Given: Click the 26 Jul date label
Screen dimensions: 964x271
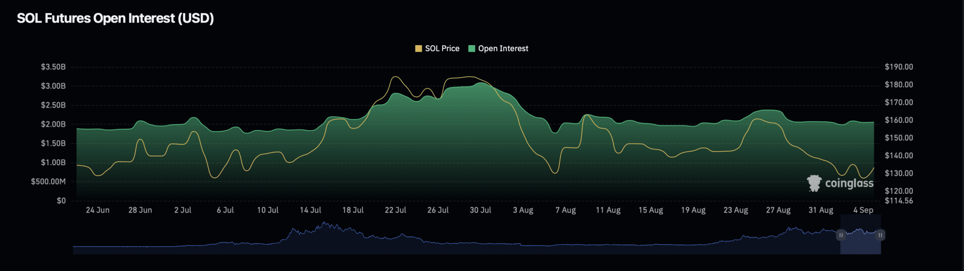Looking at the screenshot, I should coord(438,210).
